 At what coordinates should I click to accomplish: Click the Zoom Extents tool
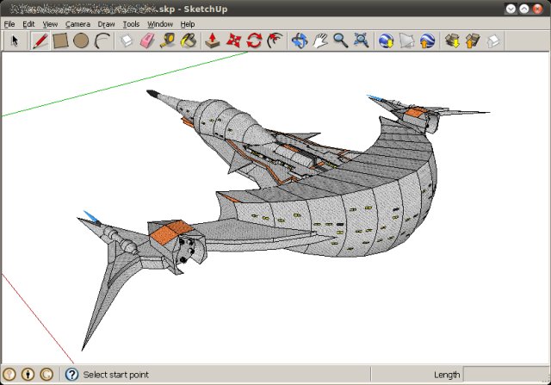click(x=362, y=40)
